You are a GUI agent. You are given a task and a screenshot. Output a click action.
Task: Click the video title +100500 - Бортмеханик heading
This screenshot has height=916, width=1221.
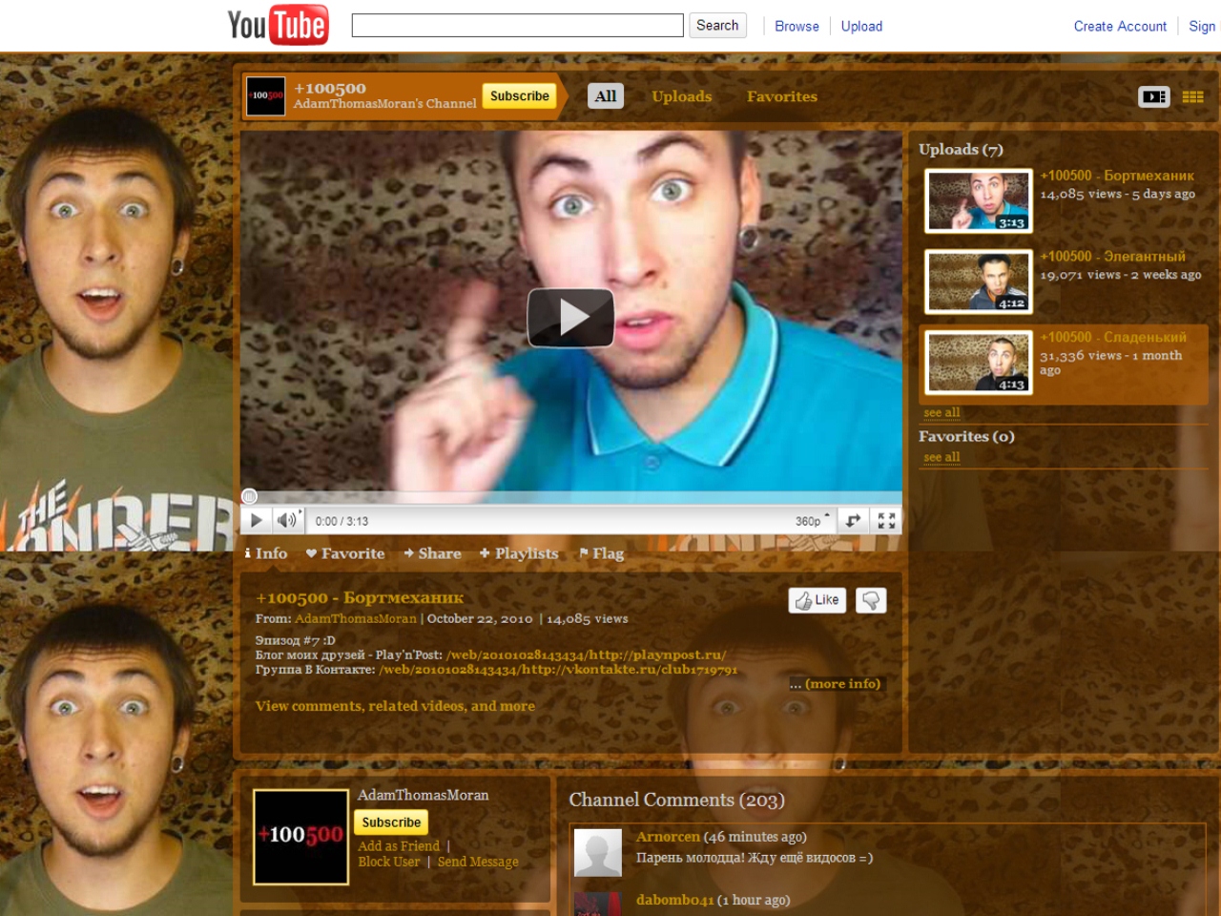360,598
